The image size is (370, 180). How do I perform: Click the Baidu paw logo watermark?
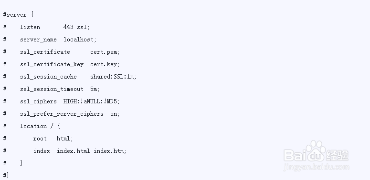(x=316, y=151)
